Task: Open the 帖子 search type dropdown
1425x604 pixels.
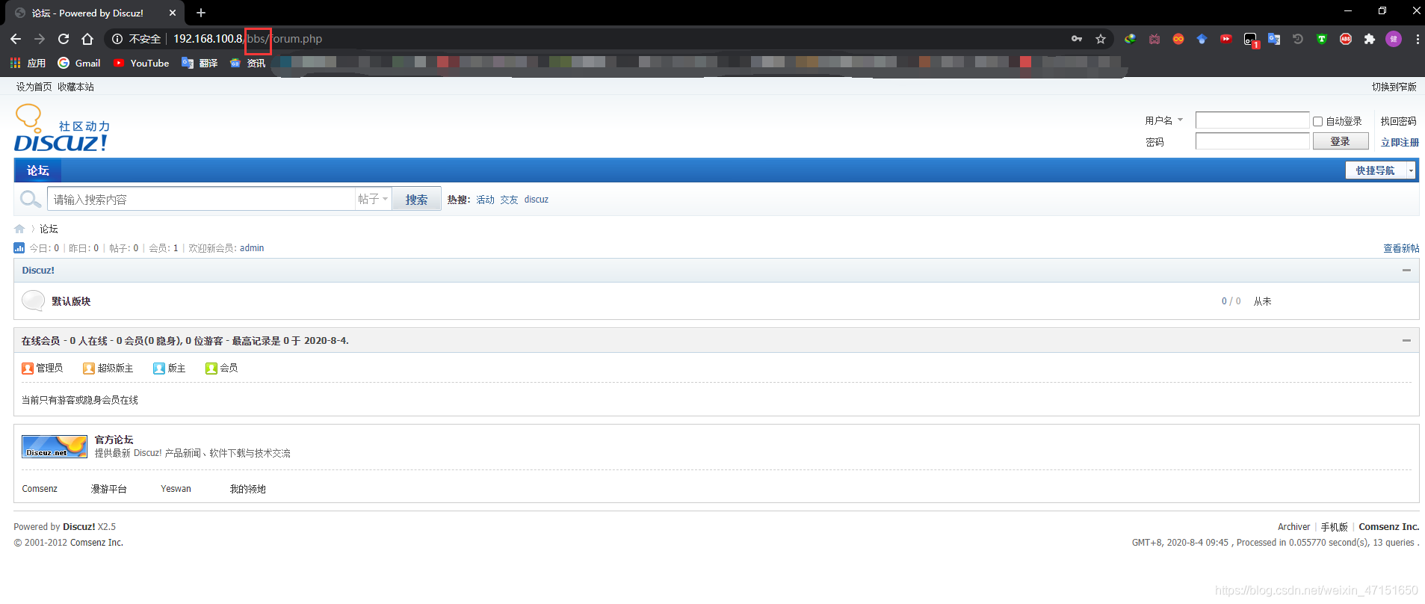Action: [373, 199]
